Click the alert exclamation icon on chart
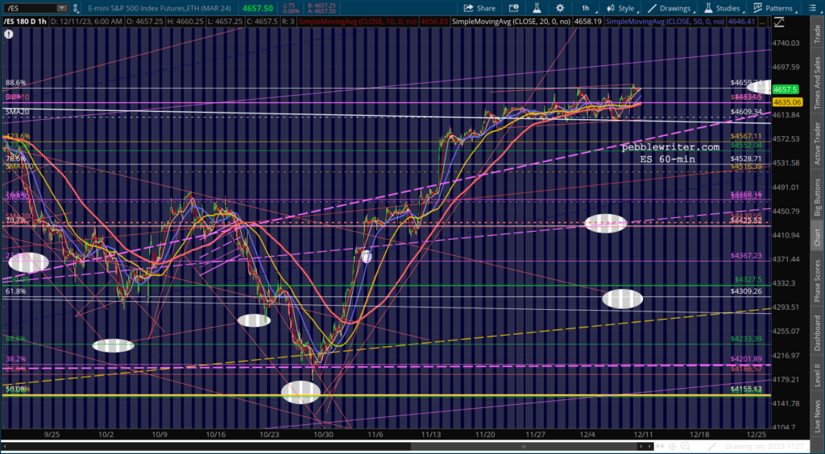 coord(8,34)
